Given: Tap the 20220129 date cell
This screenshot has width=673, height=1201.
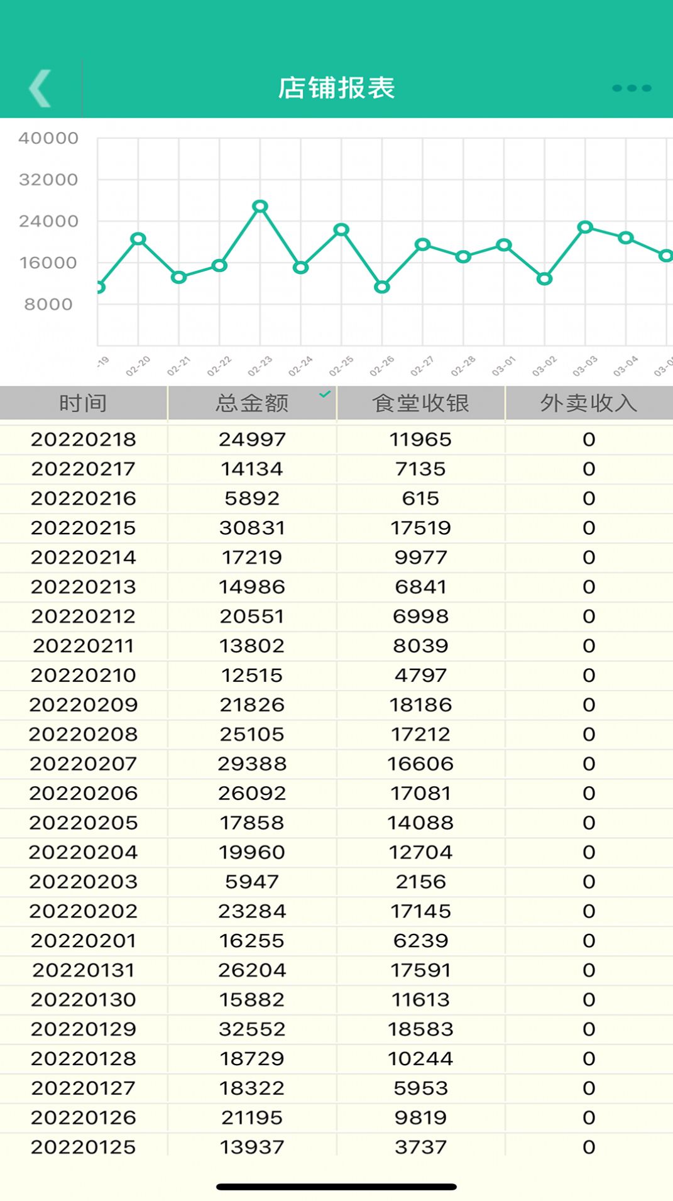Looking at the screenshot, I should (x=83, y=1029).
